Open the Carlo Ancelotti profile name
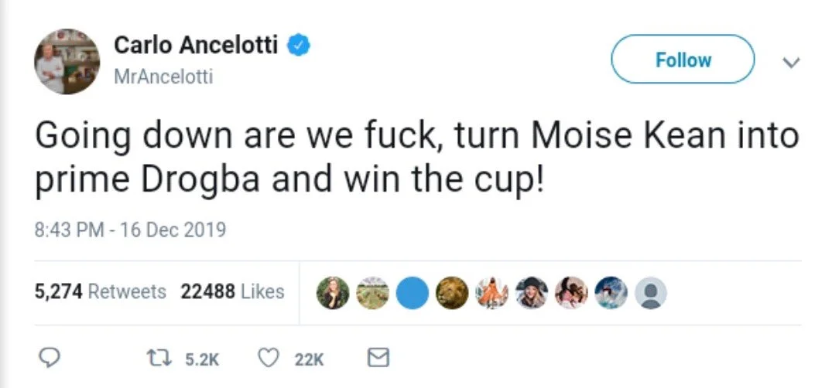Viewport: 832px width, 388px height. [x=196, y=45]
